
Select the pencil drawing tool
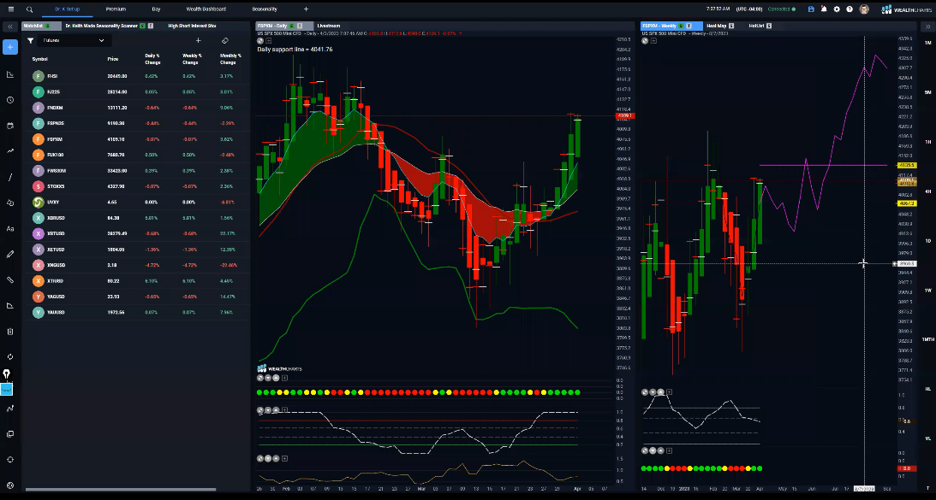10,254
